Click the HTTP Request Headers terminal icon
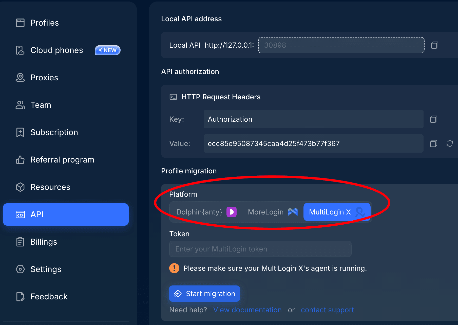Screen dimensions: 458x325 pos(173,97)
